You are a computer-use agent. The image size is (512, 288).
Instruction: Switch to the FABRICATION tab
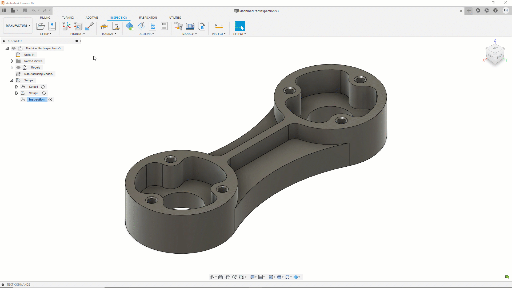(x=148, y=18)
